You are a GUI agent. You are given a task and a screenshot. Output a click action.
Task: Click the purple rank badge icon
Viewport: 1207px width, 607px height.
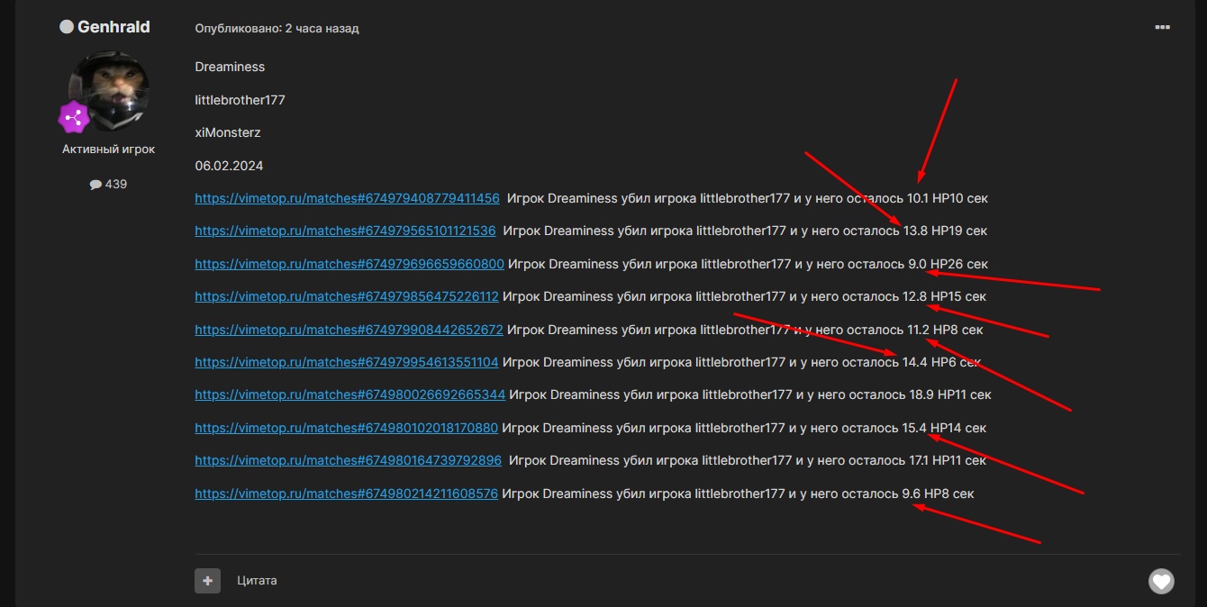pos(73,117)
